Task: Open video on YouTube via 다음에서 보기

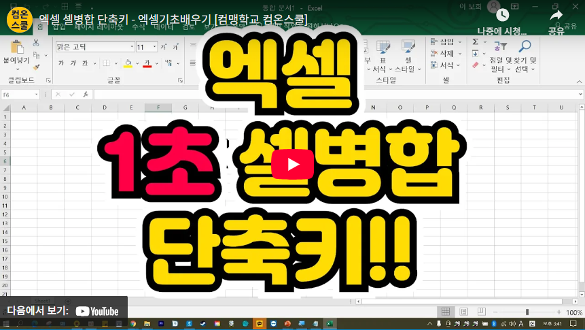Action: point(63,311)
